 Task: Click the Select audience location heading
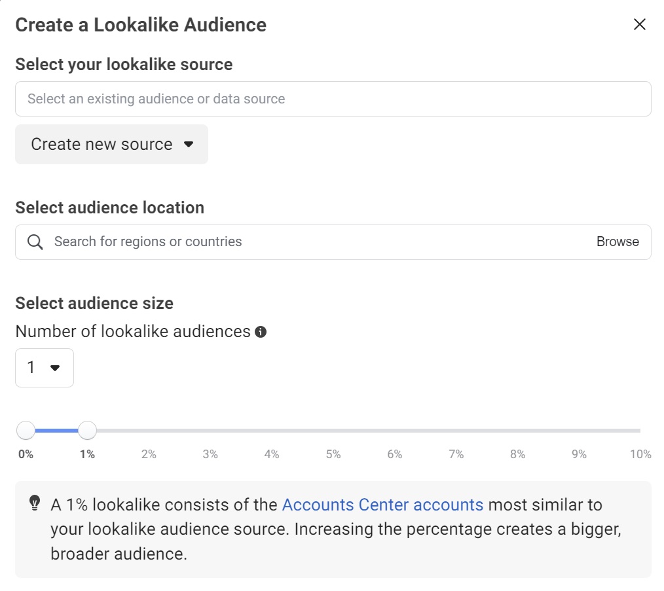click(x=109, y=208)
